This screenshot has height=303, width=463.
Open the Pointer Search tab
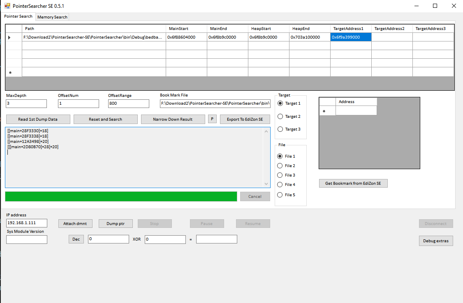pos(19,16)
